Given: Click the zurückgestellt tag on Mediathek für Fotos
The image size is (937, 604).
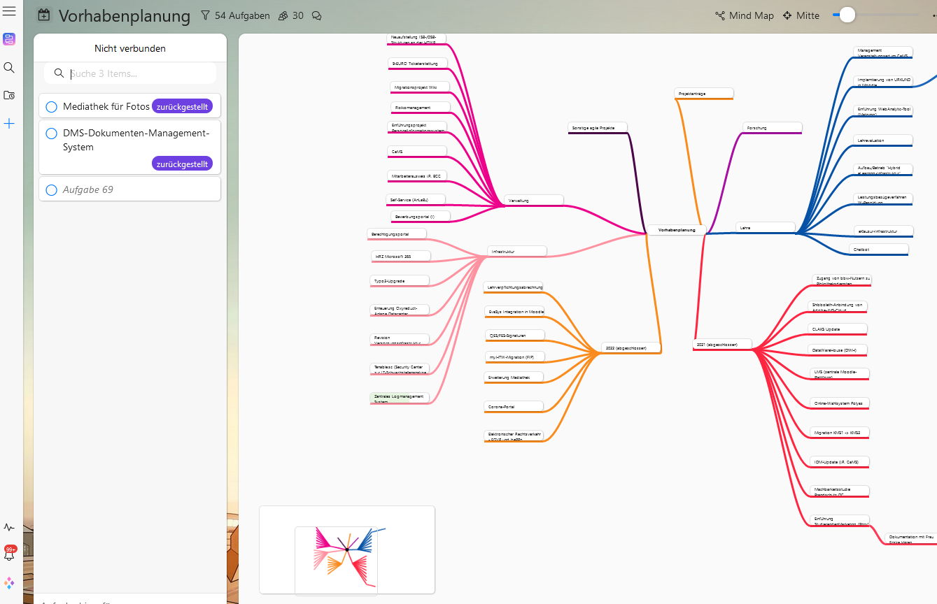Looking at the screenshot, I should [x=182, y=107].
